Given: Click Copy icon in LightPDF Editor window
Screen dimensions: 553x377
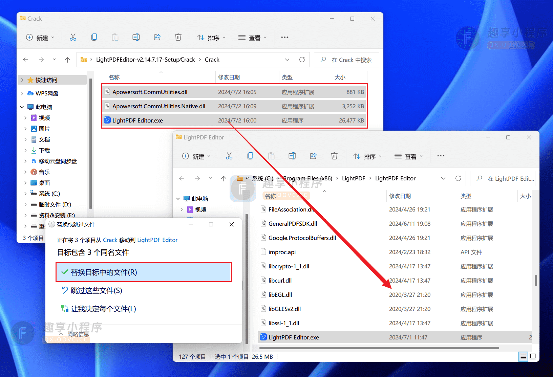Looking at the screenshot, I should point(250,156).
